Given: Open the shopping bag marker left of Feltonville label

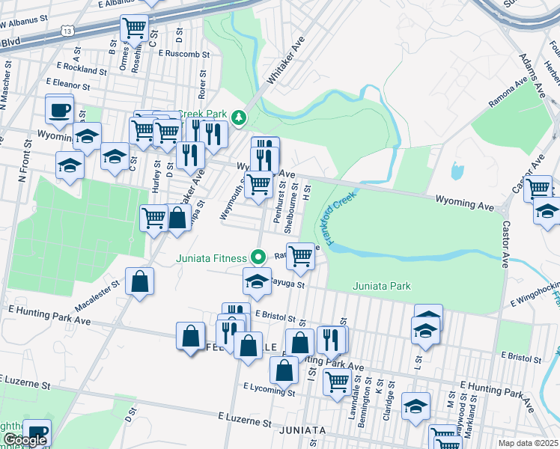Looking at the screenshot, I should click(191, 339).
